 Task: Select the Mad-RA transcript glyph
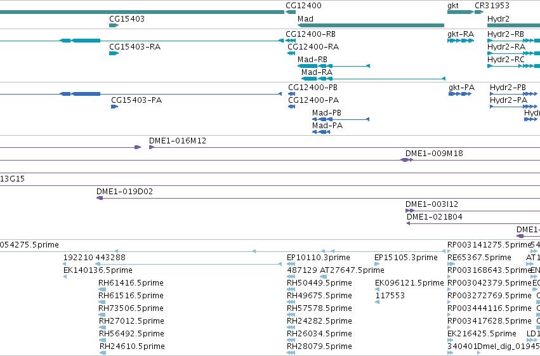(373, 79)
